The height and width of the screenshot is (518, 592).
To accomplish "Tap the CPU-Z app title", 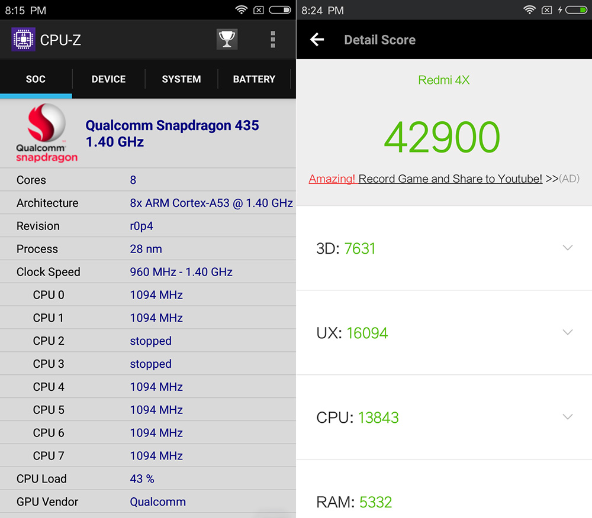I will tap(60, 40).
